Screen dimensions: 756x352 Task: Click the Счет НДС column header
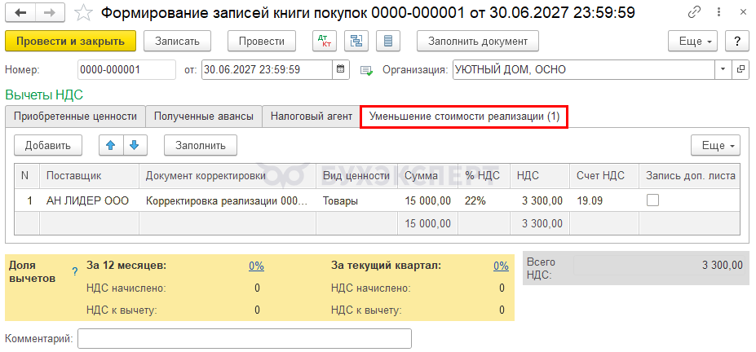click(604, 176)
